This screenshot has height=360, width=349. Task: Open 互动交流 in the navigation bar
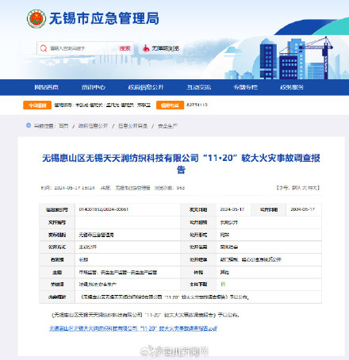pos(199,87)
